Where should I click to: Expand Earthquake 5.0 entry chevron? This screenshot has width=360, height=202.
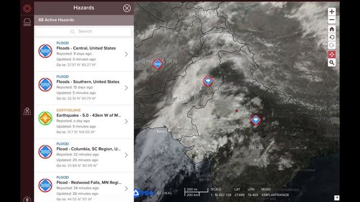coord(126,121)
